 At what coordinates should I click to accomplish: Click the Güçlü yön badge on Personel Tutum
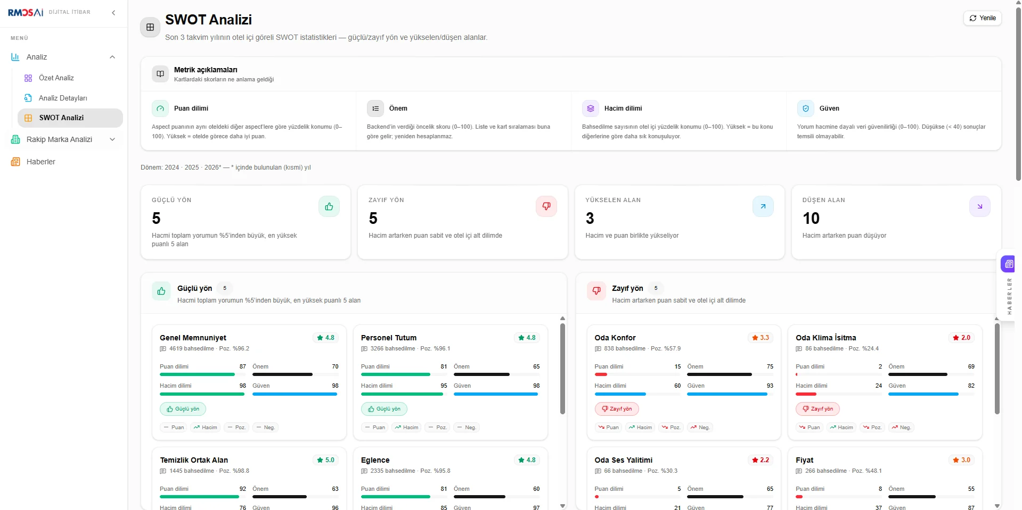(x=384, y=409)
